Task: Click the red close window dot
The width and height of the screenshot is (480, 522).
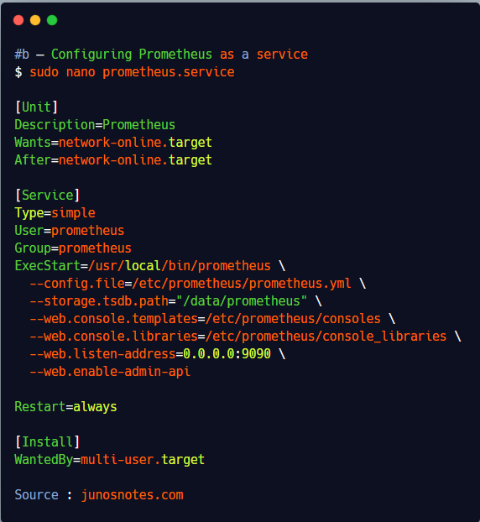Action: pyautogui.click(x=18, y=20)
